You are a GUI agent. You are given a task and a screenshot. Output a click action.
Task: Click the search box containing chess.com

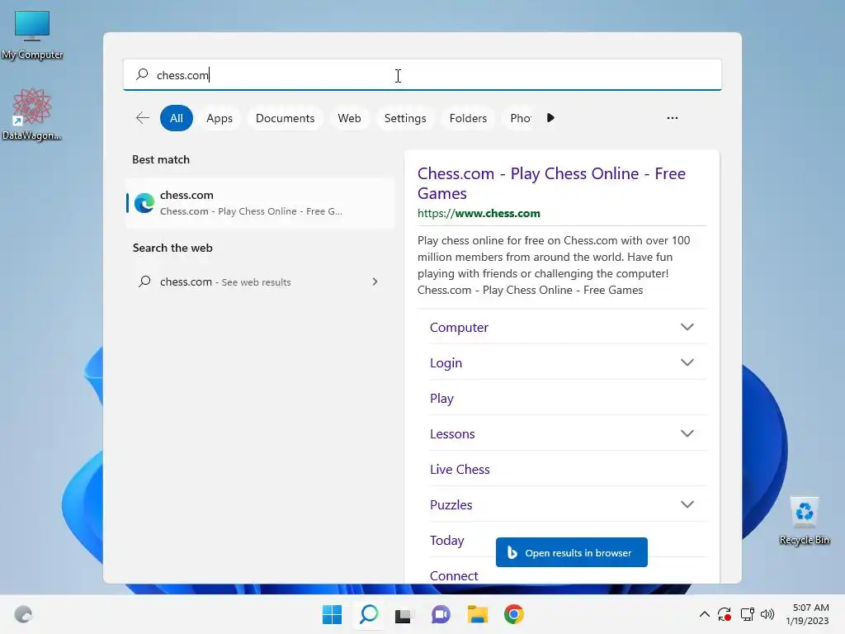pyautogui.click(x=422, y=74)
